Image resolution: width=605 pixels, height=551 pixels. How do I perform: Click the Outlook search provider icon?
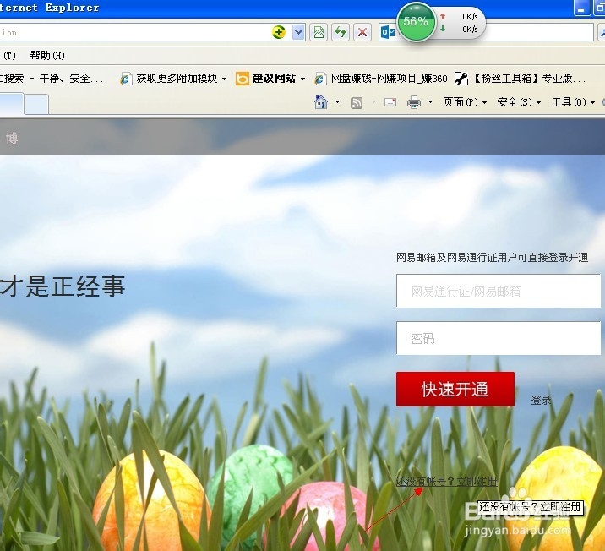click(387, 32)
